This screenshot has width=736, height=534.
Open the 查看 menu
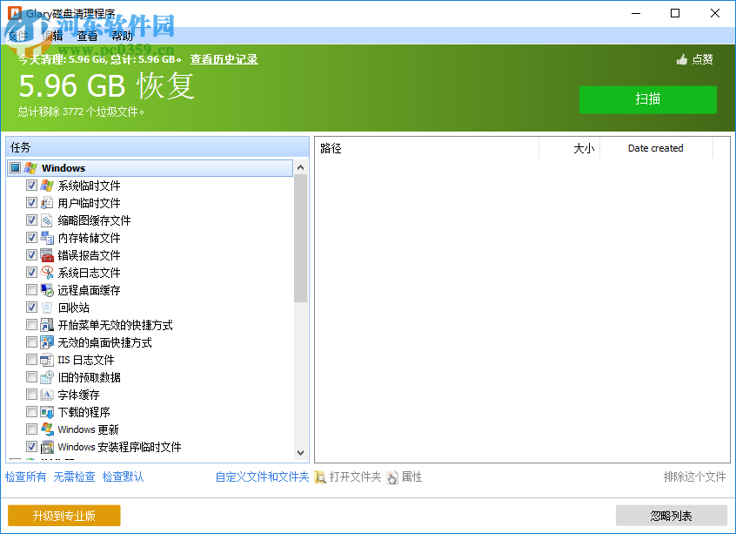86,37
